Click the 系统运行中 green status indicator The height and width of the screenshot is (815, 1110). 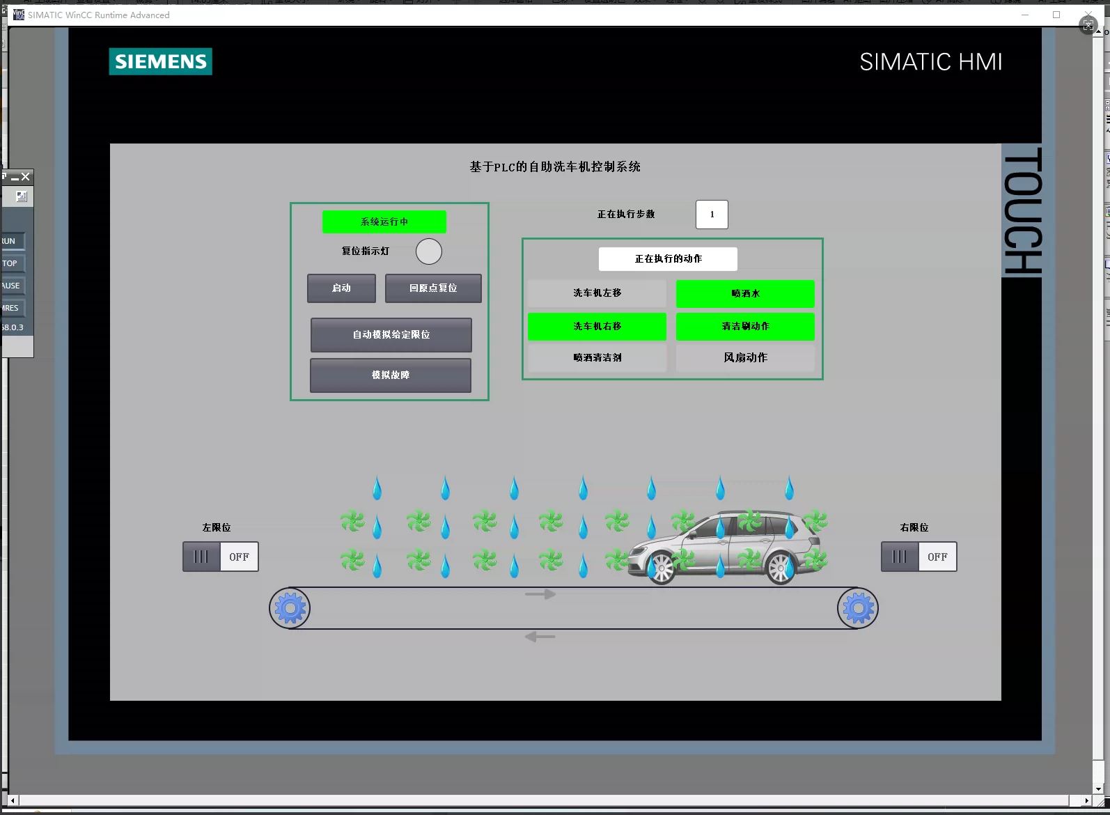pos(384,222)
